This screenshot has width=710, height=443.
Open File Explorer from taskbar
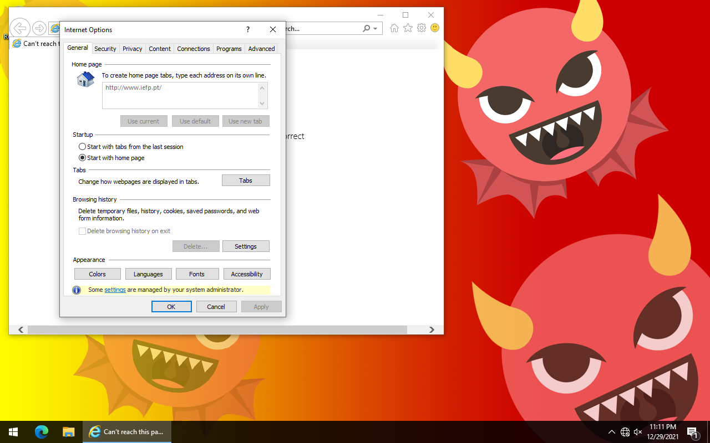[x=68, y=432]
